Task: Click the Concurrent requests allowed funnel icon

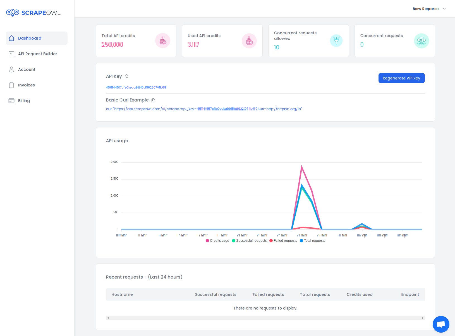Action: (336, 41)
